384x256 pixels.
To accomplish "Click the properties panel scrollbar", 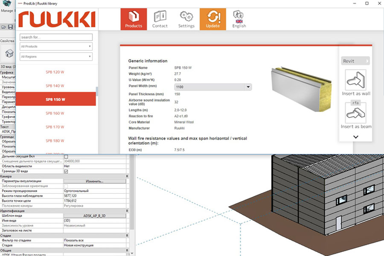I will (132, 192).
